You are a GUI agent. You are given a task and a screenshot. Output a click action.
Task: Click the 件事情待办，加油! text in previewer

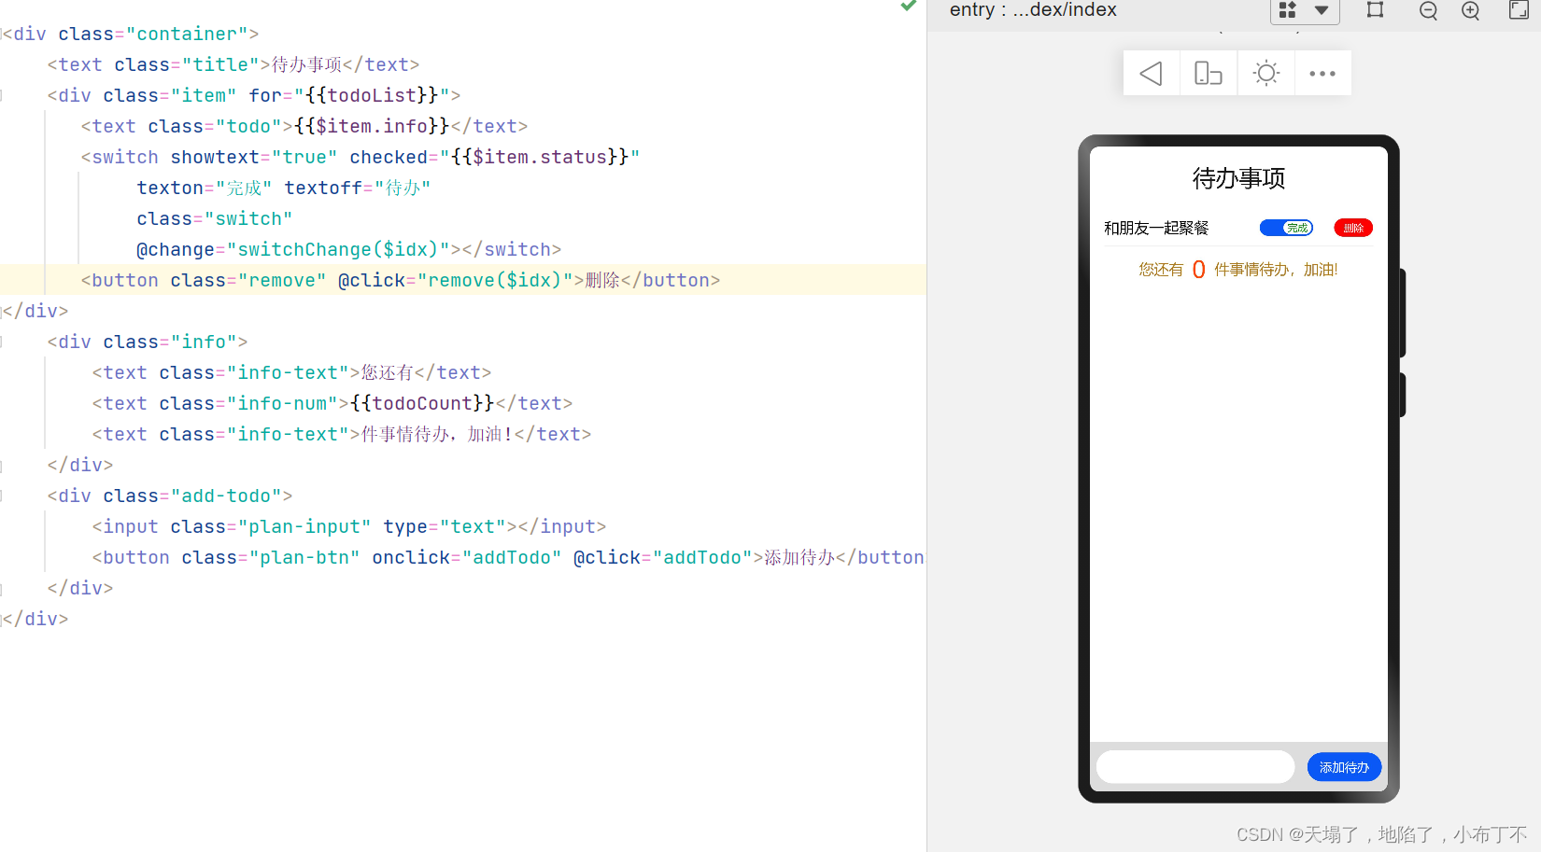point(1276,270)
